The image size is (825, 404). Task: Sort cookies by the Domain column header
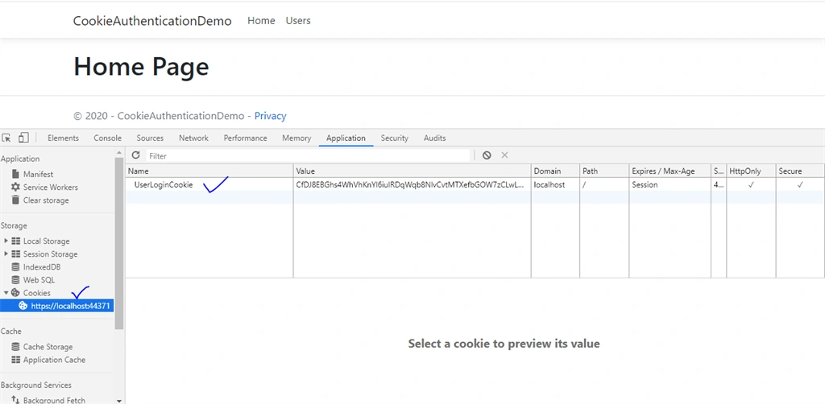tap(555, 171)
